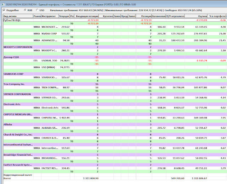Click the Chipotle price 1 402.44
The height and width of the screenshot is (184, 227).
pos(65,118)
